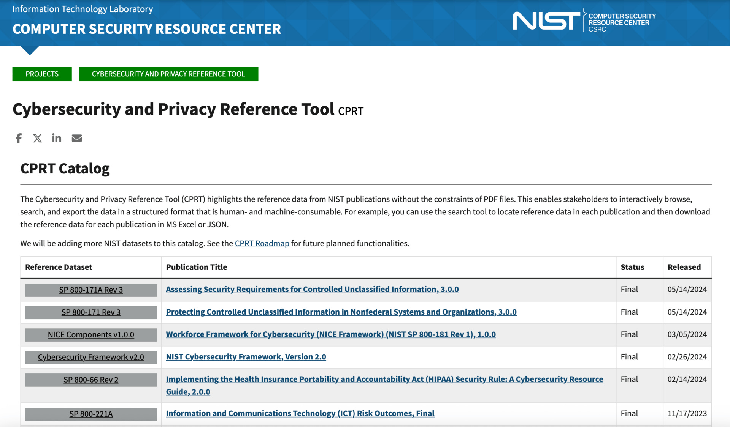Open NIST Cybersecurity Framework Version 2.0 link
Viewport: 730px width, 427px height.
pos(246,357)
